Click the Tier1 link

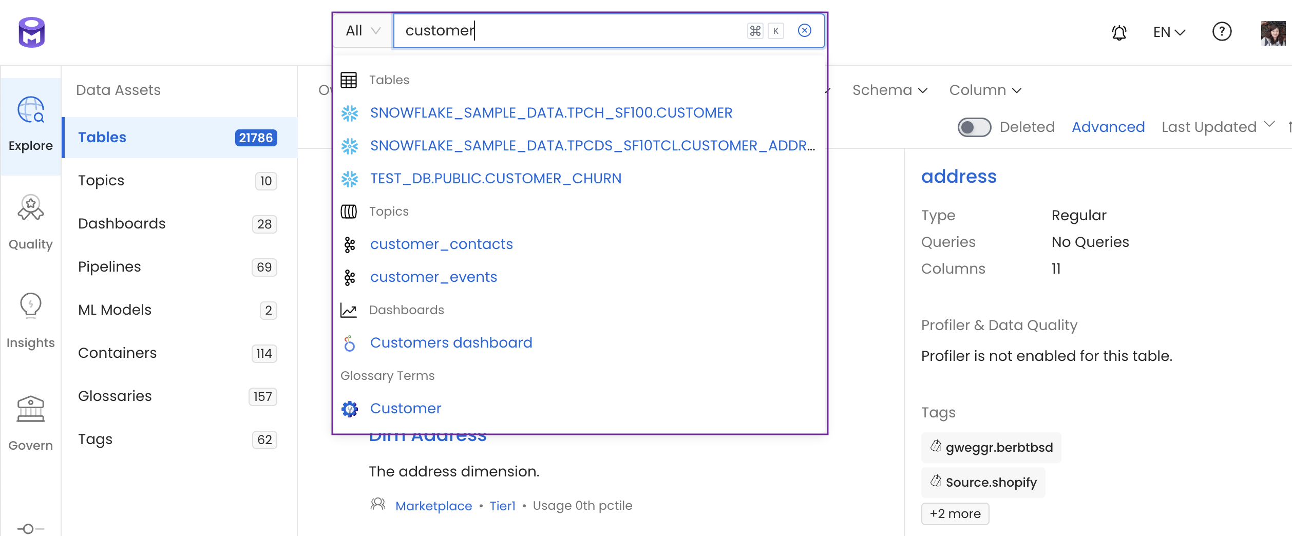click(502, 506)
